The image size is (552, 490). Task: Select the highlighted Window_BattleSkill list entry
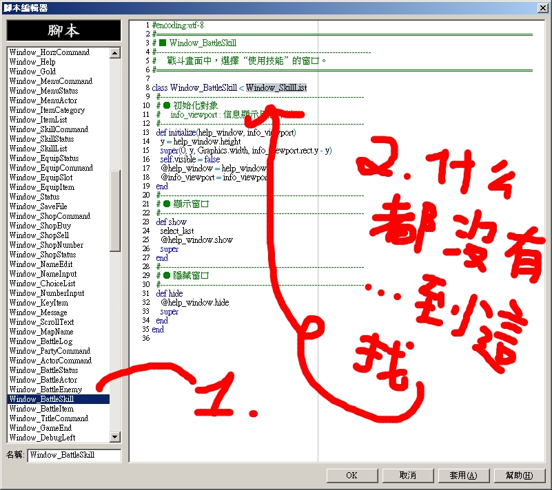pos(59,399)
